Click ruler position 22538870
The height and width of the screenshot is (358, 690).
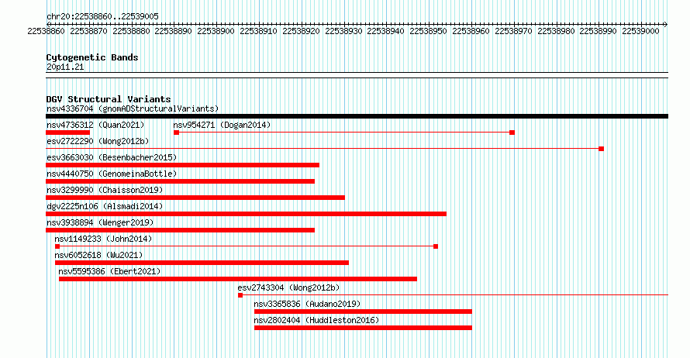coord(88,31)
